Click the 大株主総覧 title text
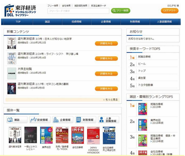Image resolution: width=185 pixels, height=156 pixels. [25, 69]
